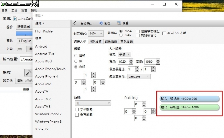Open the 說明 menu

(34, 11)
